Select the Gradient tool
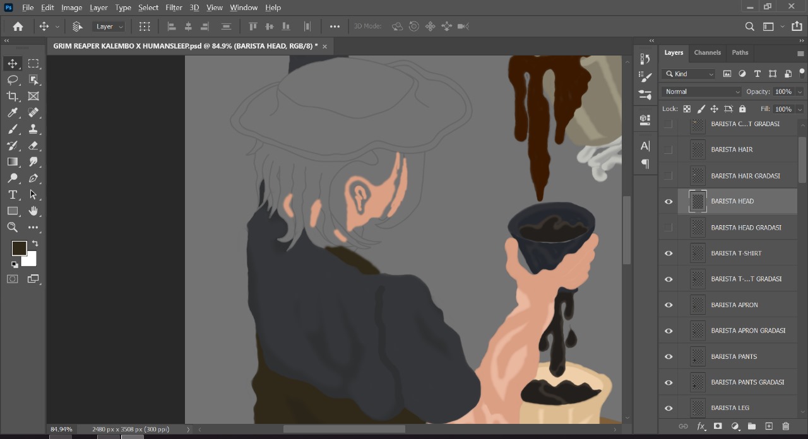 click(x=13, y=162)
